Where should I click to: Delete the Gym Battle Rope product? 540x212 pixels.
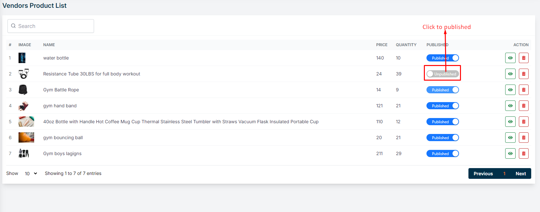[523, 90]
